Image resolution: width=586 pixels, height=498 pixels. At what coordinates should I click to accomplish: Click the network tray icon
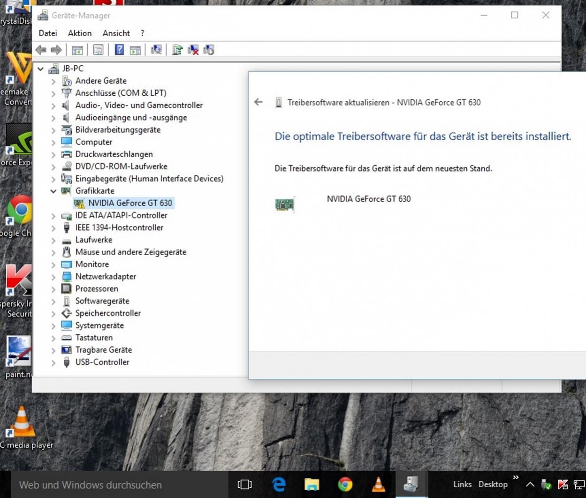579,485
